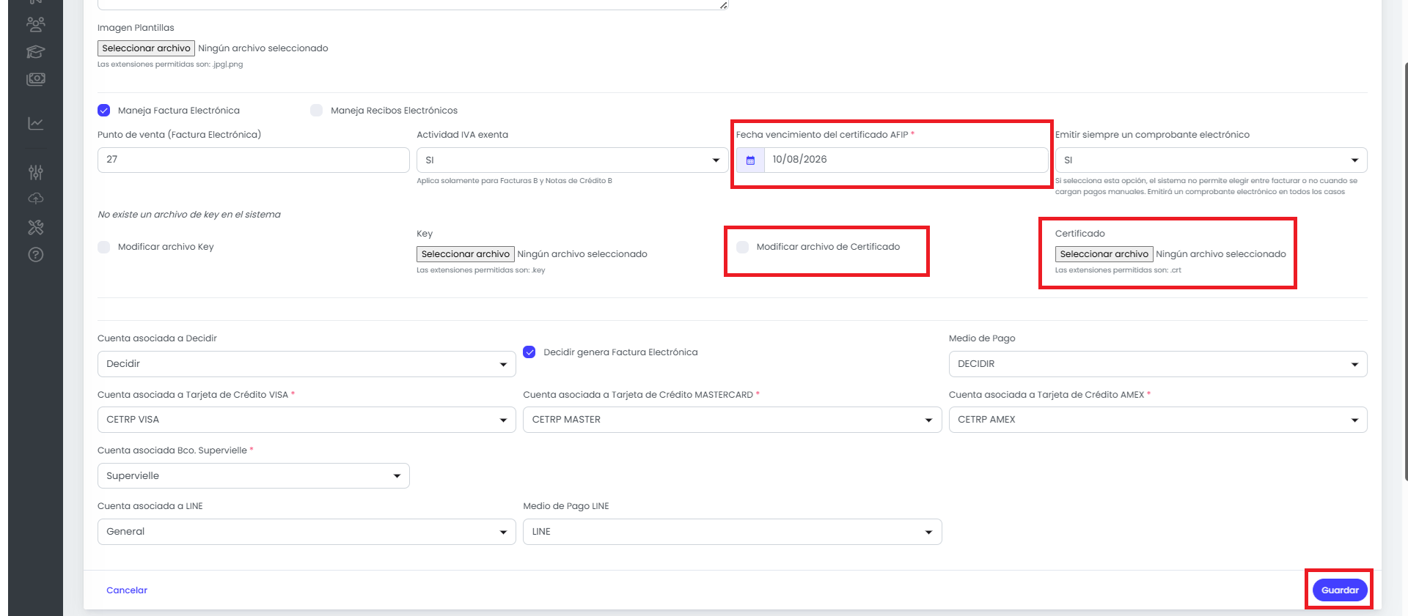Enable Maneja Recibos Electrónicos

point(317,111)
